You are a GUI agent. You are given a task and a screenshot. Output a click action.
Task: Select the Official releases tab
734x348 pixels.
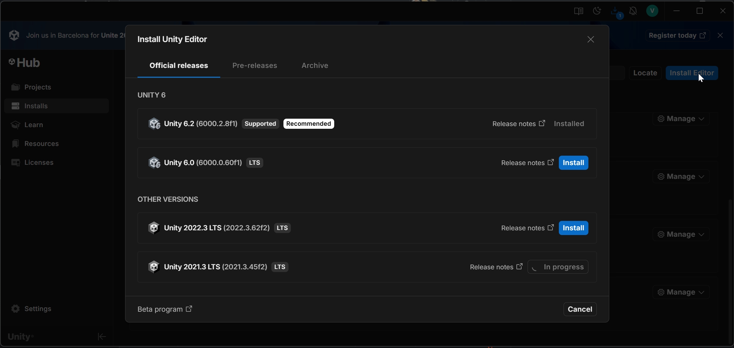pyautogui.click(x=179, y=66)
